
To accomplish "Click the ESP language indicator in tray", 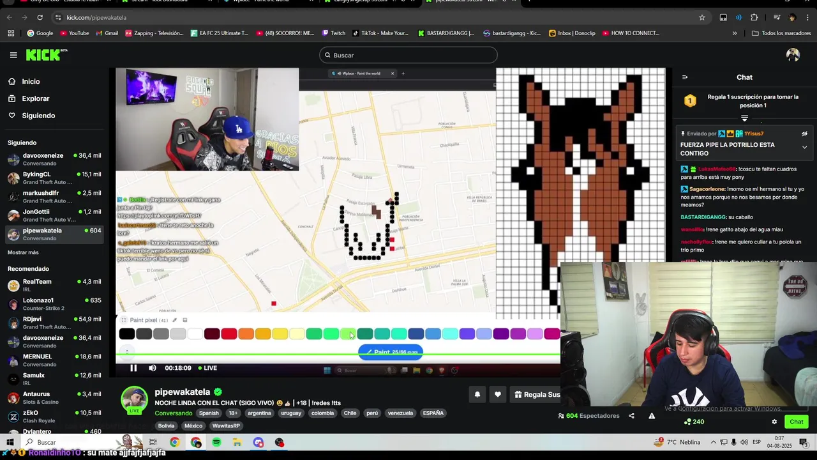I will click(756, 442).
